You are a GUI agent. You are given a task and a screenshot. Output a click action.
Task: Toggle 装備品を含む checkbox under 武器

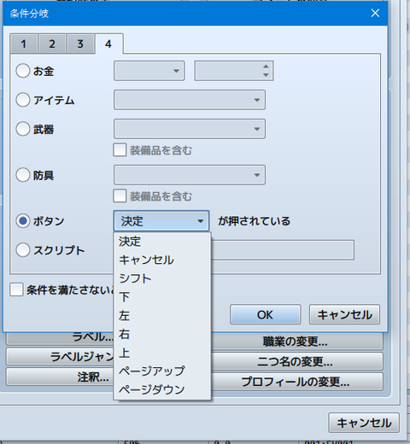tap(120, 149)
